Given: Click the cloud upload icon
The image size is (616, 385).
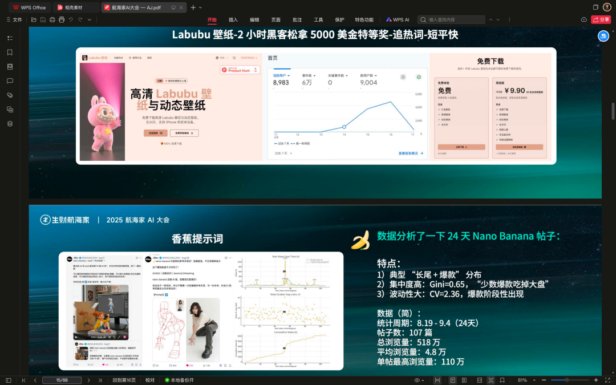Looking at the screenshot, I should click(x=584, y=19).
